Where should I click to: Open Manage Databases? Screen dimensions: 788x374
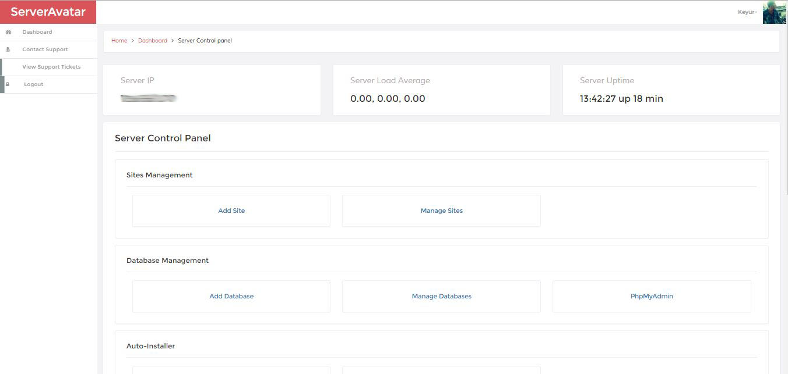click(441, 296)
